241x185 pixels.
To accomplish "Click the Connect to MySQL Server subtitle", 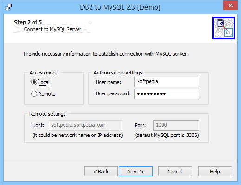I will (52, 29).
